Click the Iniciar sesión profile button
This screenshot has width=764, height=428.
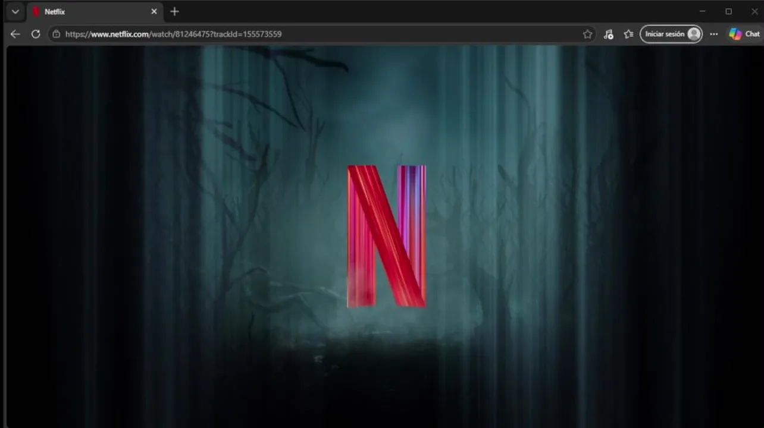point(671,34)
